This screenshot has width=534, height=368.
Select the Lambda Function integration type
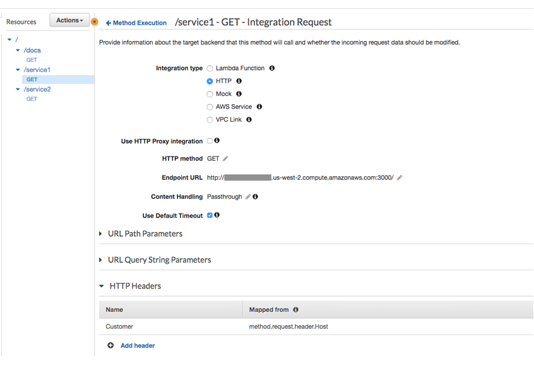click(x=210, y=68)
